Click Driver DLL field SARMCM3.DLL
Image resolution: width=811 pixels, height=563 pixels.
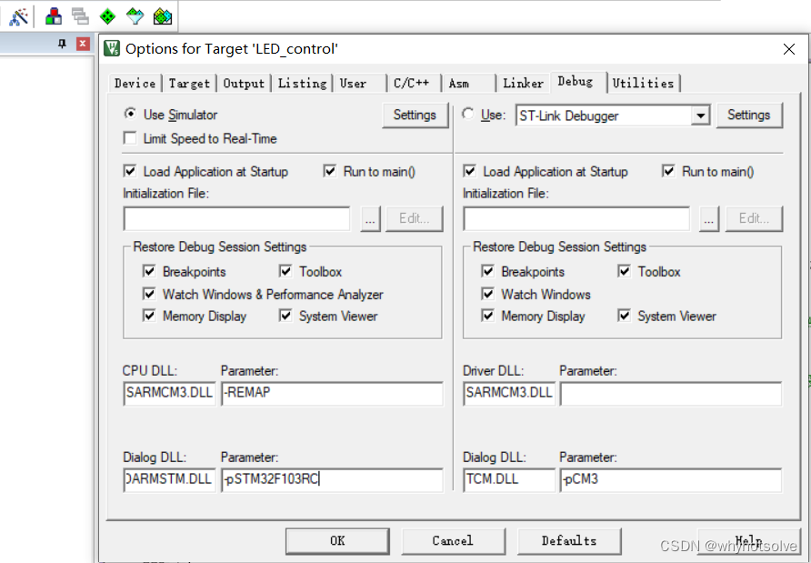click(509, 393)
